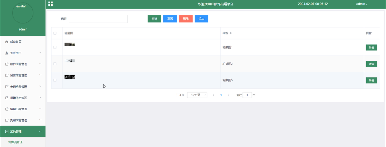Go to previous page arrow in pagination

tap(213, 95)
